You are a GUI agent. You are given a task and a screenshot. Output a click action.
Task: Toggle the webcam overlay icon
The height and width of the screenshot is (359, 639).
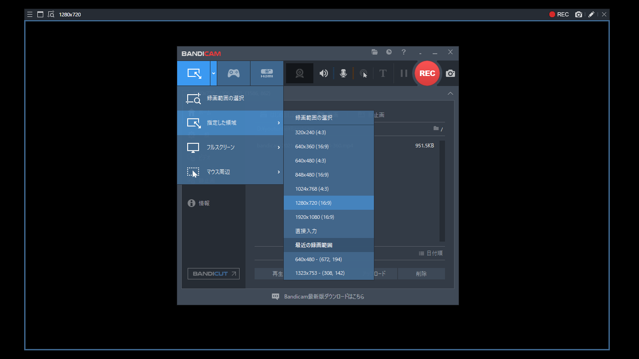[x=299, y=73]
